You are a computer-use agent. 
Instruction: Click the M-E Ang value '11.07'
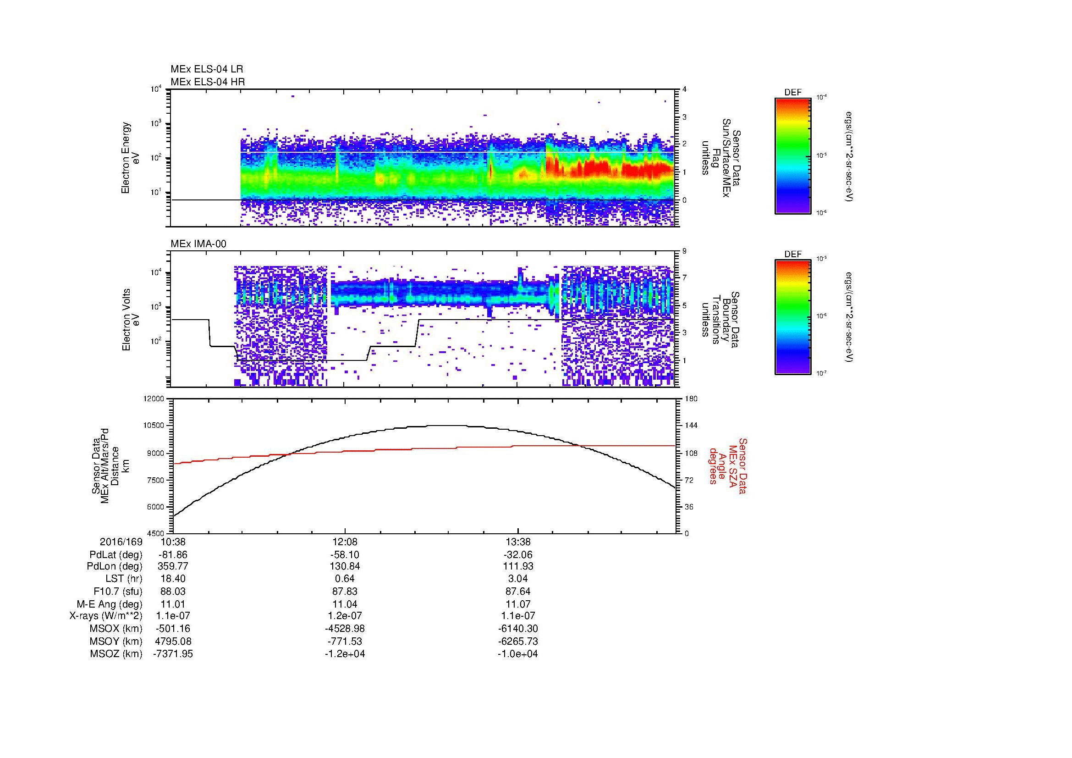pos(518,604)
